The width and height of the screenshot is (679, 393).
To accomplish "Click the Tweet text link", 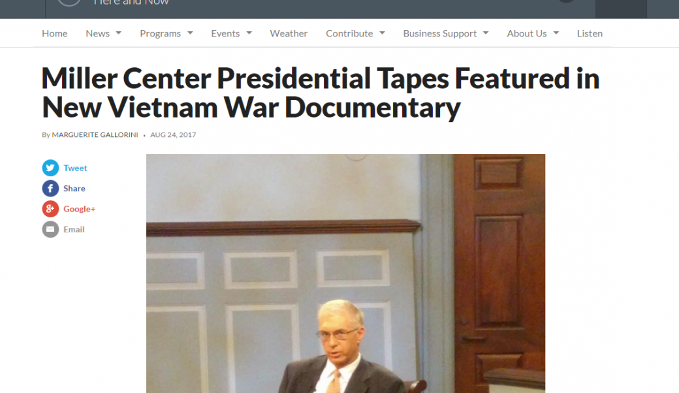I will coord(75,168).
